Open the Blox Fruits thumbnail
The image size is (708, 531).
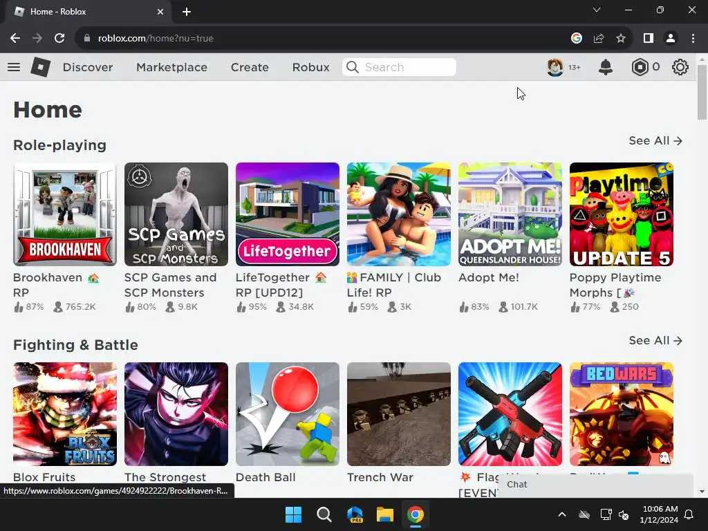coord(65,414)
